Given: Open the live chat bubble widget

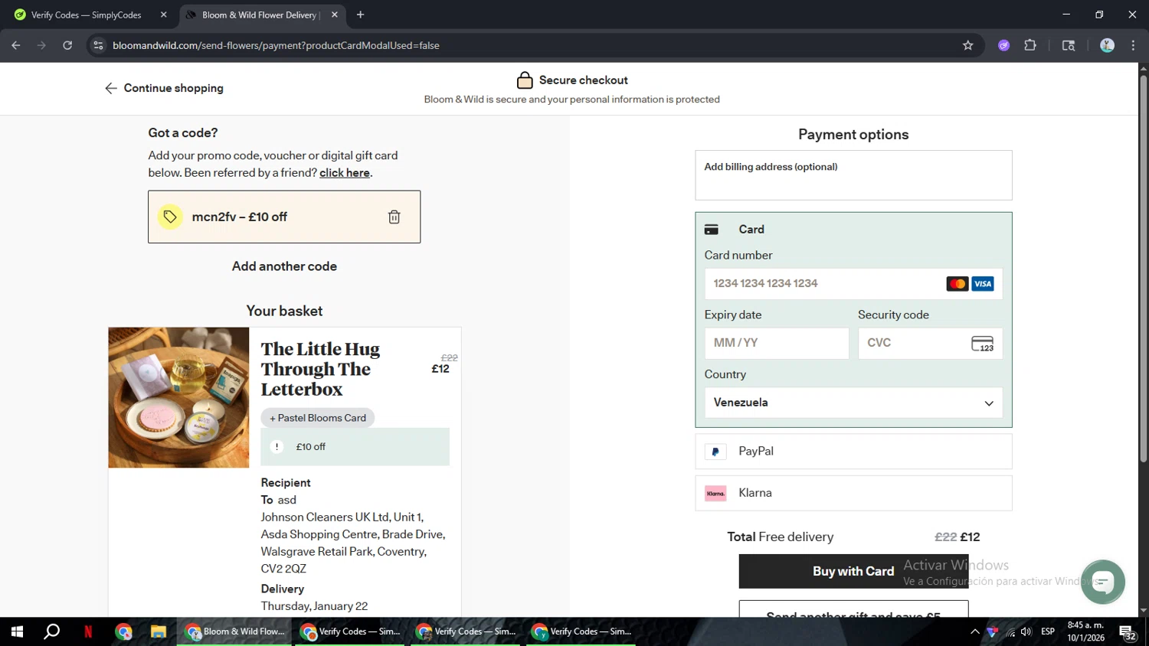Looking at the screenshot, I should click(1102, 582).
